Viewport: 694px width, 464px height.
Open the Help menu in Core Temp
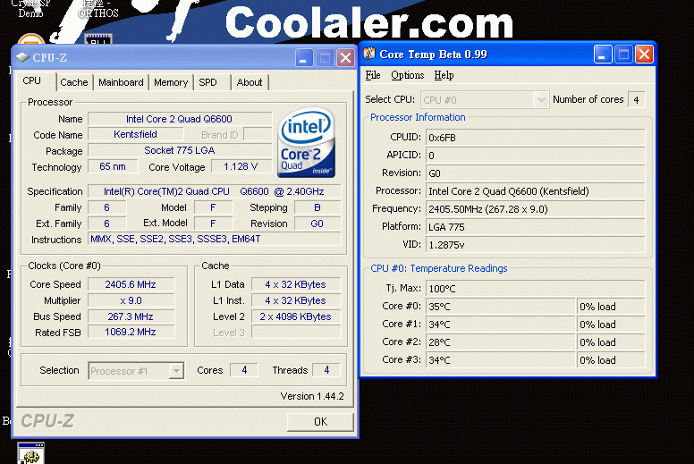coord(444,75)
